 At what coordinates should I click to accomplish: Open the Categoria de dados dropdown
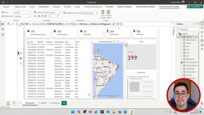[89, 13]
